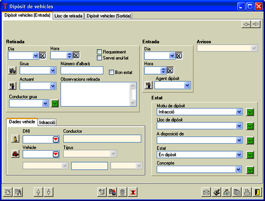
Task: Click the up arrow in bottom toolbar
Action: click(x=38, y=192)
